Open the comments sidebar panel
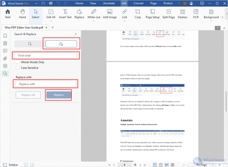Image resolution: width=228 pixels, height=167 pixels. click(x=5, y=51)
